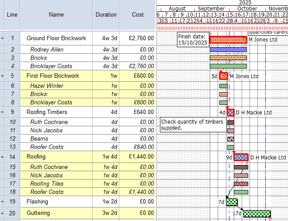Select the Rodney Allen blue striped allocation bar
288x221 pixels.
pyautogui.click(x=228, y=50)
